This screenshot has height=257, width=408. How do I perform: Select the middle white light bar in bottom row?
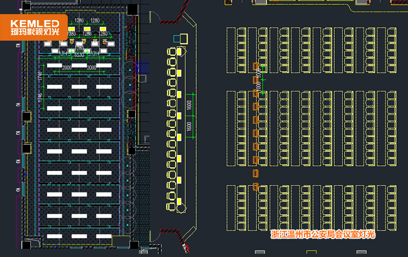coord(80,236)
